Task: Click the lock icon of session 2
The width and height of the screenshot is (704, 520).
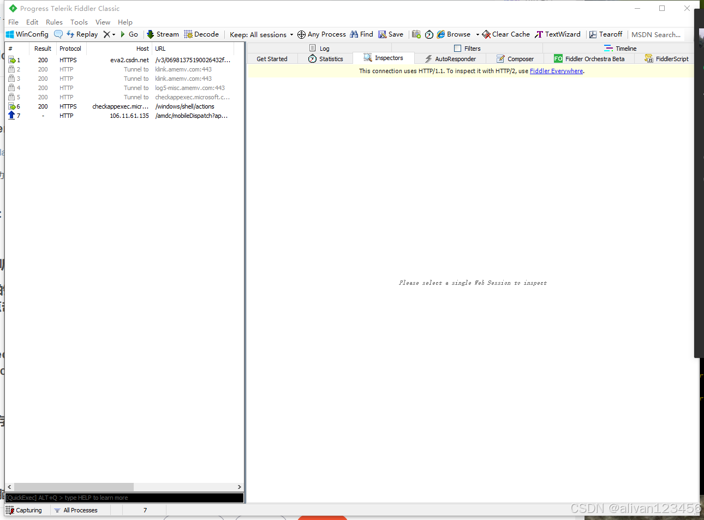Action: tap(11, 69)
